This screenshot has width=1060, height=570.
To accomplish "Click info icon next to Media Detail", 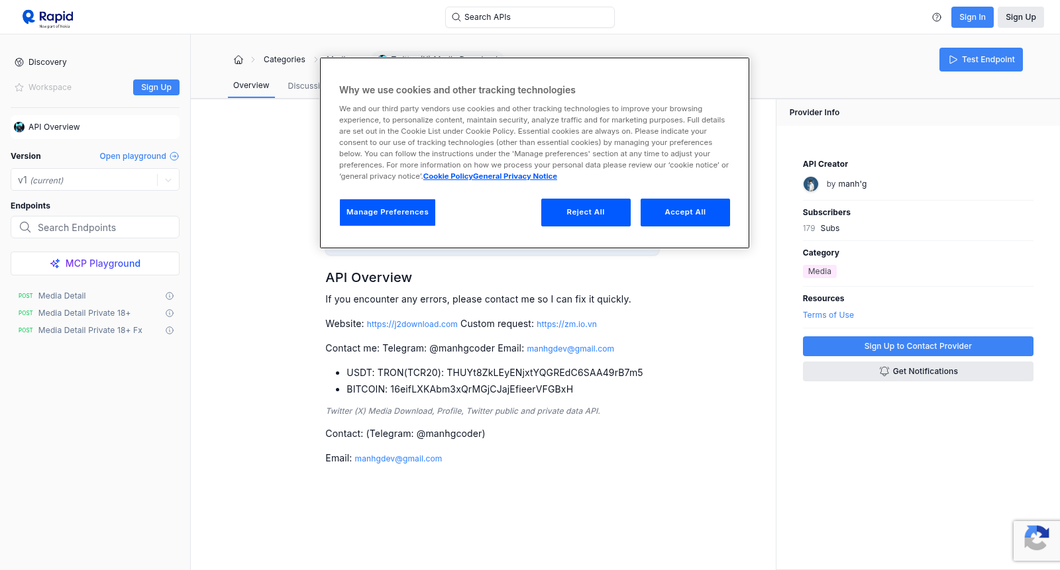I will coord(170,296).
